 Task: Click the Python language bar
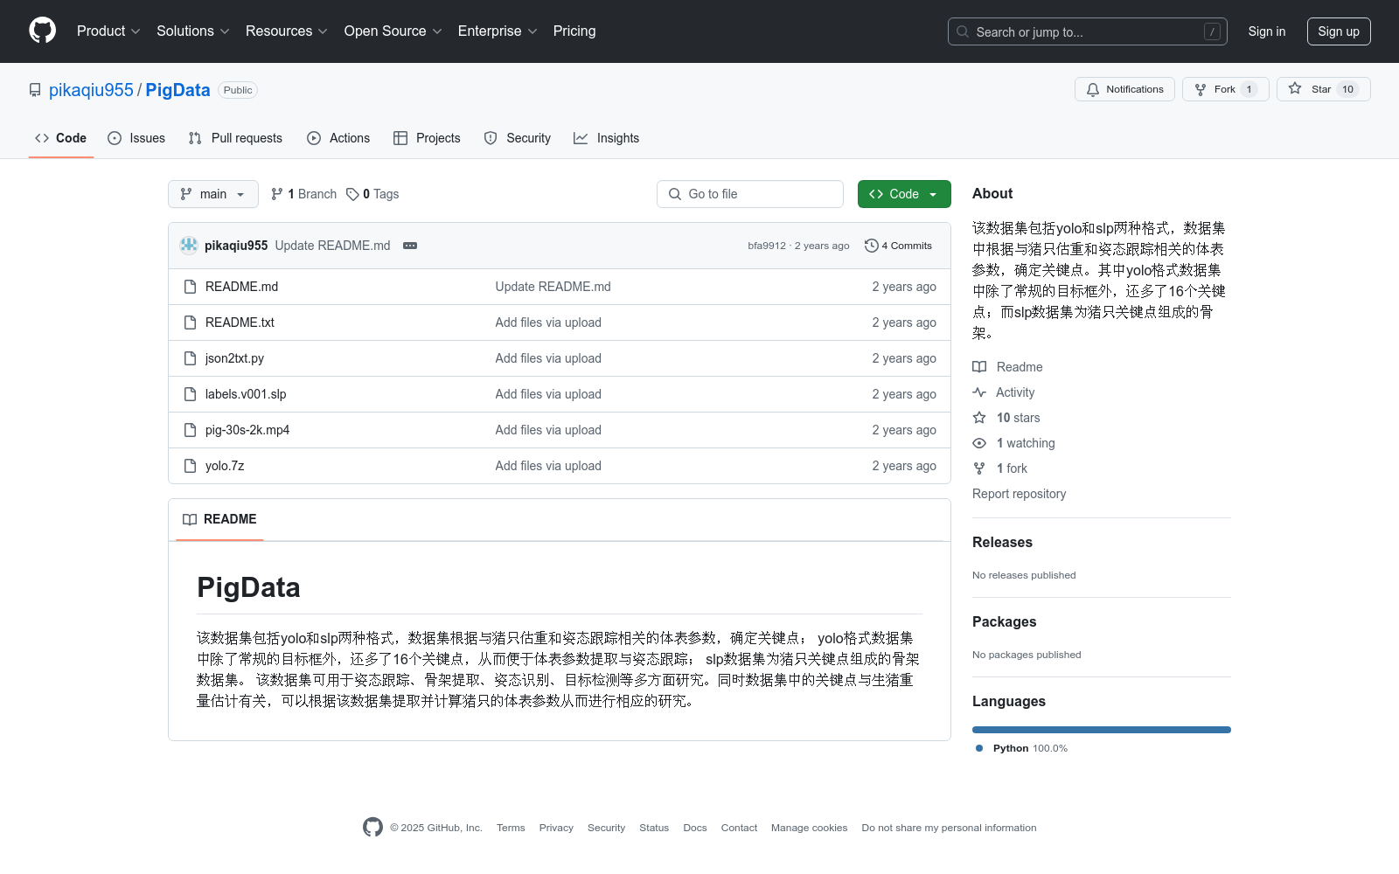click(x=1102, y=730)
